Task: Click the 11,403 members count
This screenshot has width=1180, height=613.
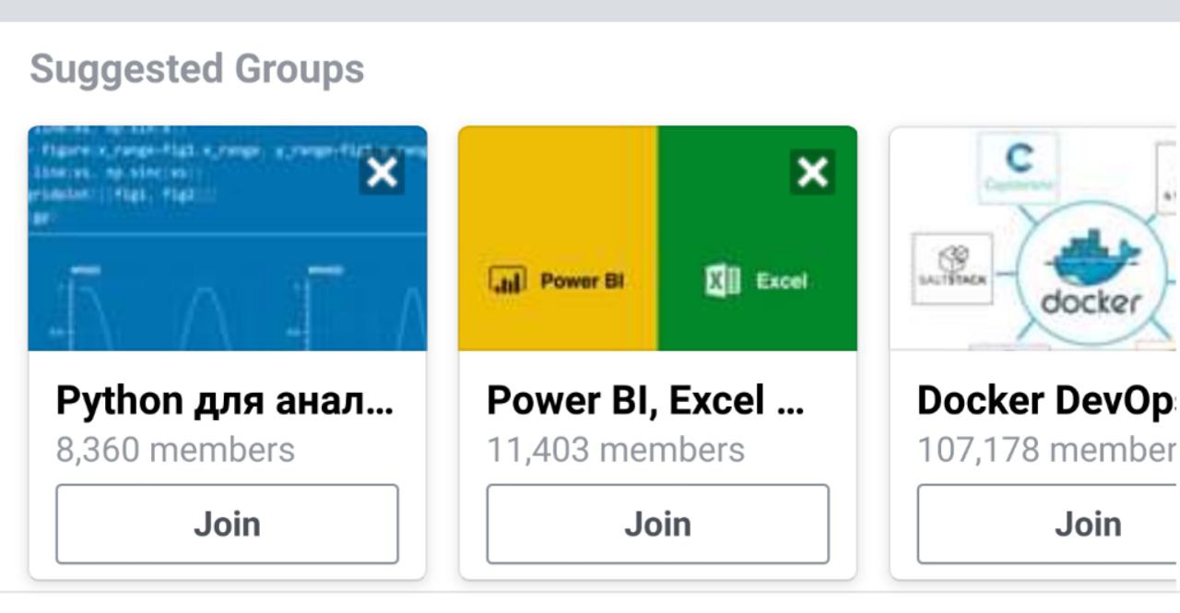Action: click(x=615, y=450)
